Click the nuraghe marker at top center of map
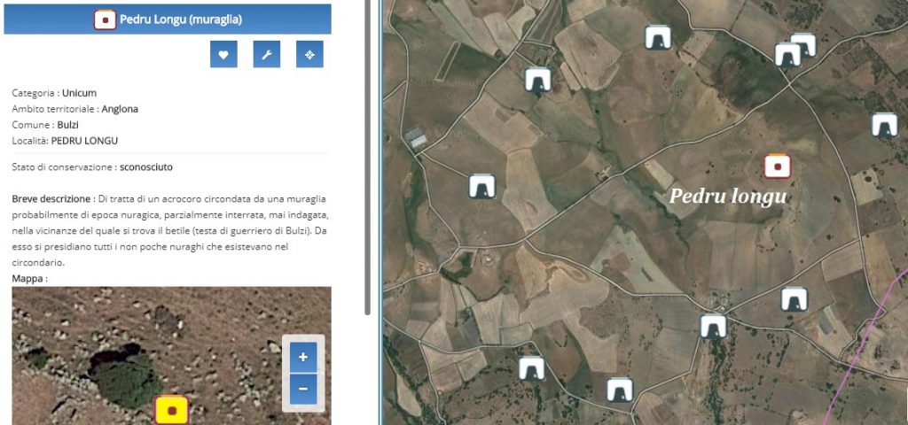Screen dimensions: 908x425 pos(658,37)
